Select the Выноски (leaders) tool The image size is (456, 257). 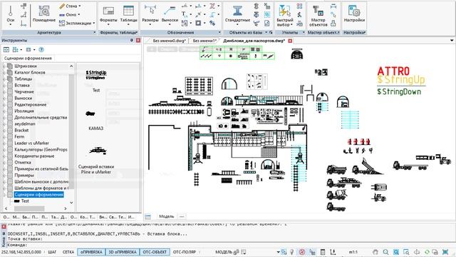[x=170, y=14]
